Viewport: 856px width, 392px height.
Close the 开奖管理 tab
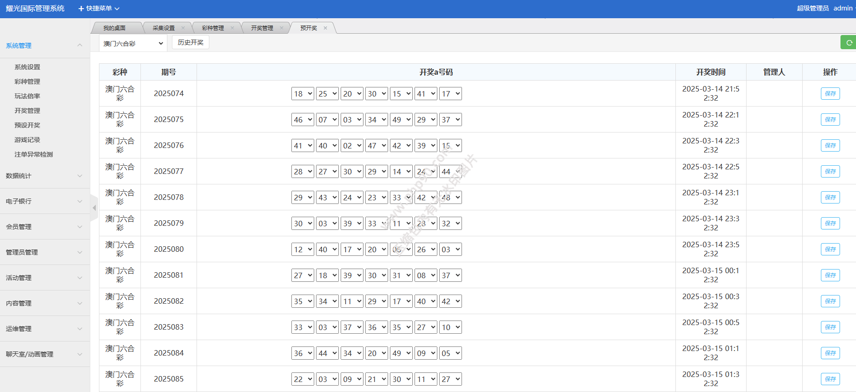(x=281, y=28)
